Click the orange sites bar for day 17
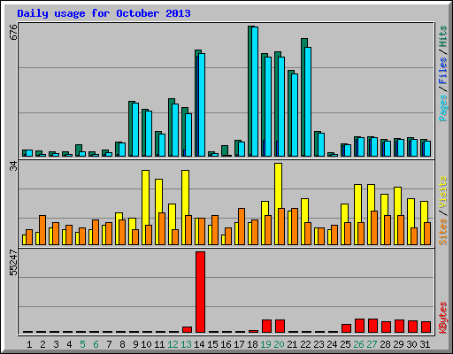 click(x=242, y=227)
